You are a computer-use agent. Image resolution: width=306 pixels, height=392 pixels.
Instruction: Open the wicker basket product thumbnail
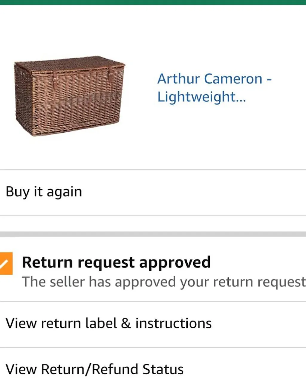tap(69, 96)
